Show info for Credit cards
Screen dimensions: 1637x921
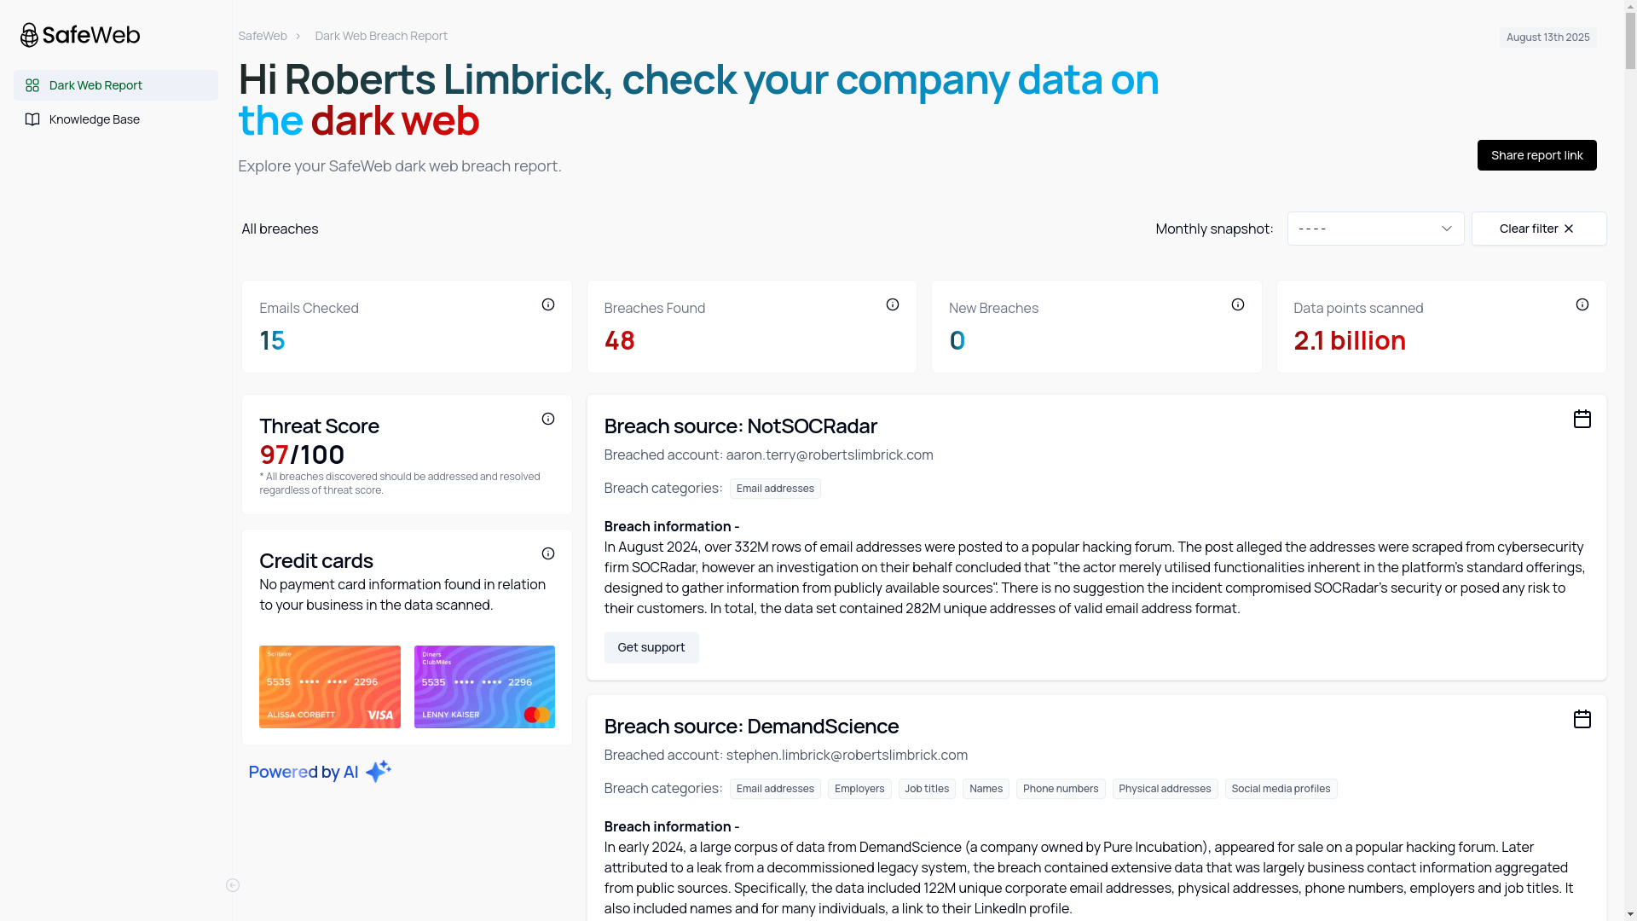point(548,553)
